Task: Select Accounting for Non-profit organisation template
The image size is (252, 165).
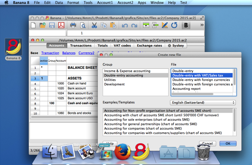Action: point(168,111)
